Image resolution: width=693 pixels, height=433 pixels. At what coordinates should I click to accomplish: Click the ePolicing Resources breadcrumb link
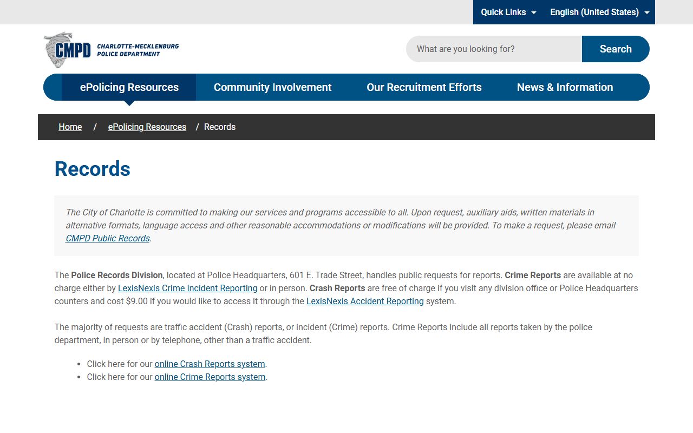147,127
